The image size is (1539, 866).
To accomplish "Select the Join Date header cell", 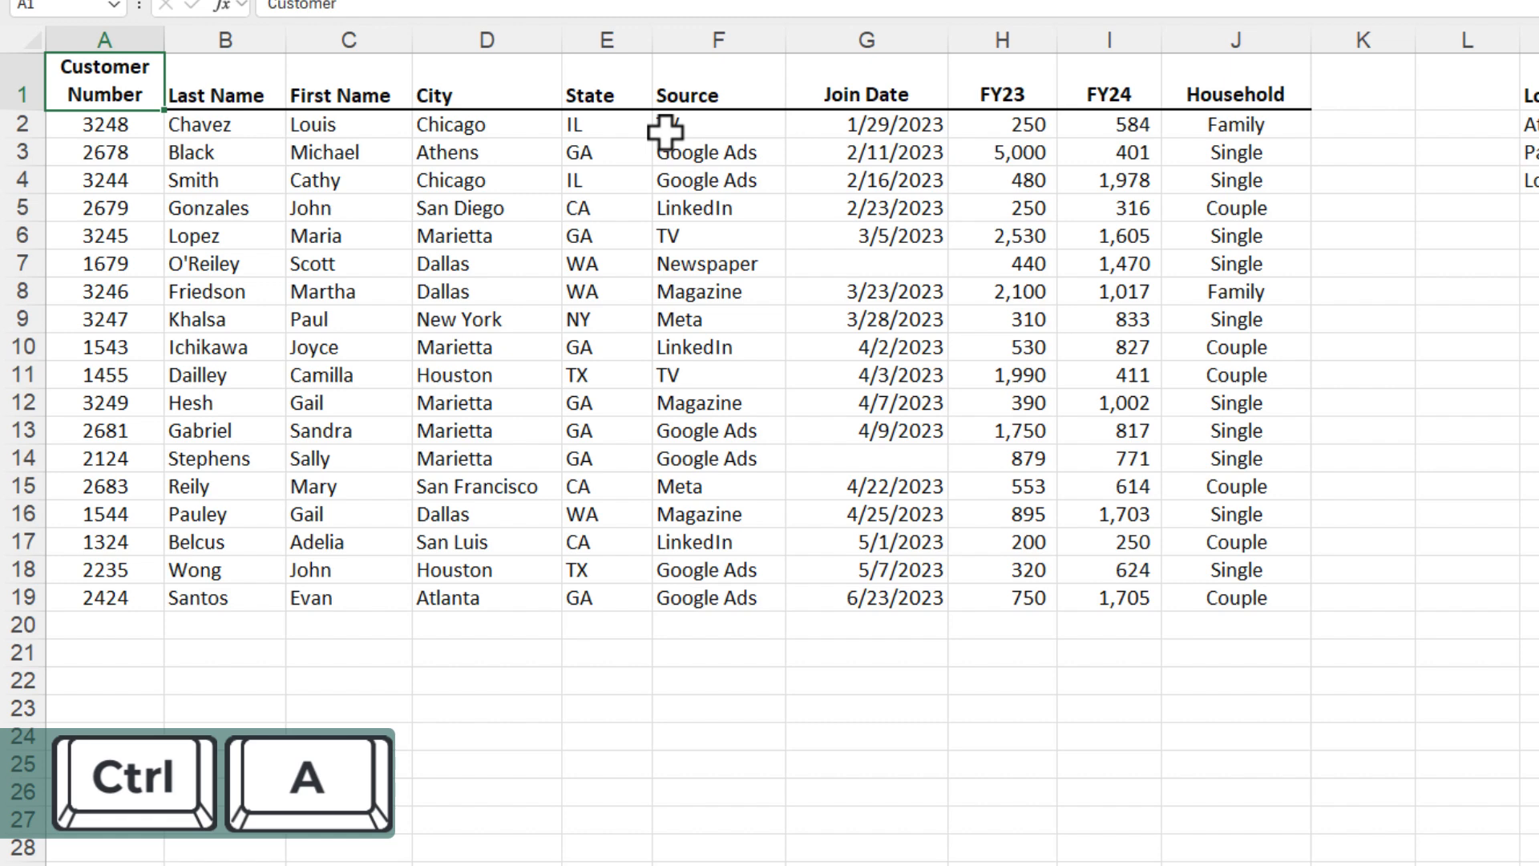I will click(866, 95).
